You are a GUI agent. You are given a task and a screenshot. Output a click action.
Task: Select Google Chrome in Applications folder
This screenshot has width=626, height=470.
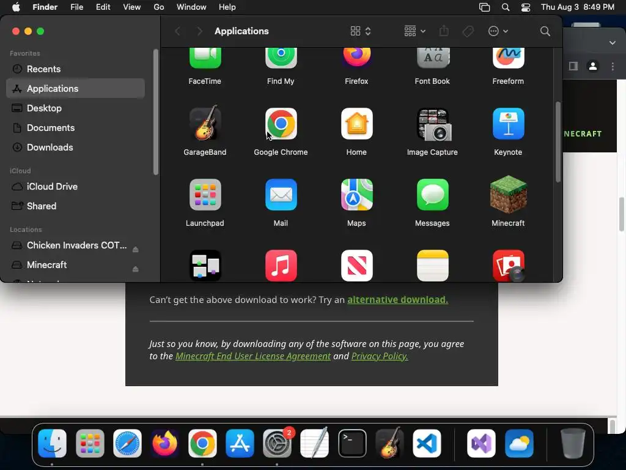pos(281,124)
